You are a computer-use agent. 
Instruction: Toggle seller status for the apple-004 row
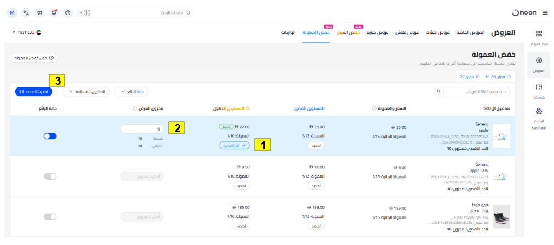[50, 176]
